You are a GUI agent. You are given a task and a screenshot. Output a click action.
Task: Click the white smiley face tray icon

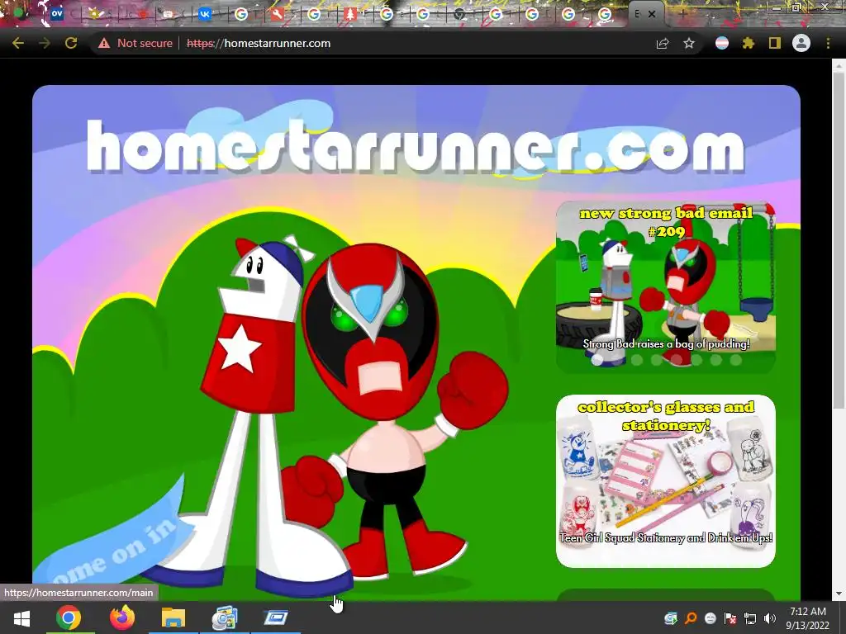tap(711, 618)
